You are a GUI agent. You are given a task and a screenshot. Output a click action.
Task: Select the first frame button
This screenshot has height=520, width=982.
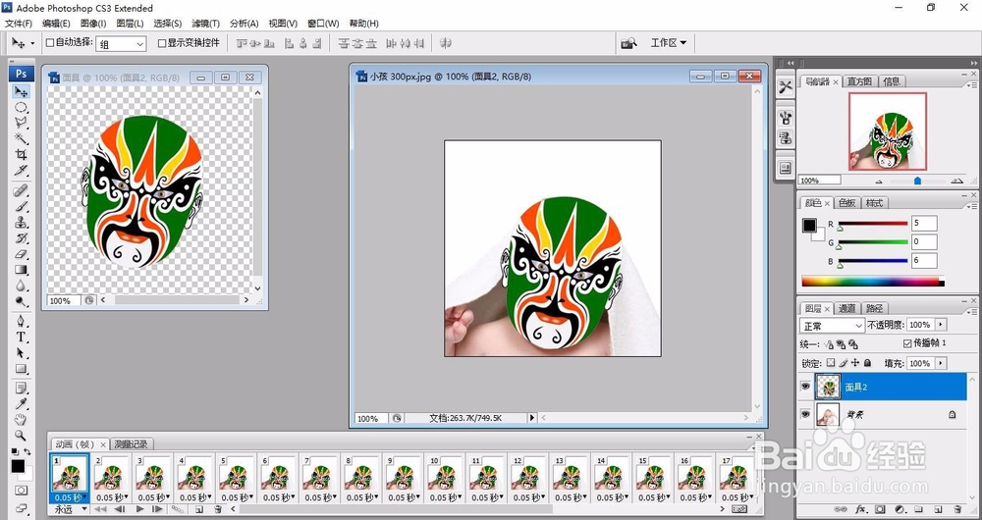99,509
